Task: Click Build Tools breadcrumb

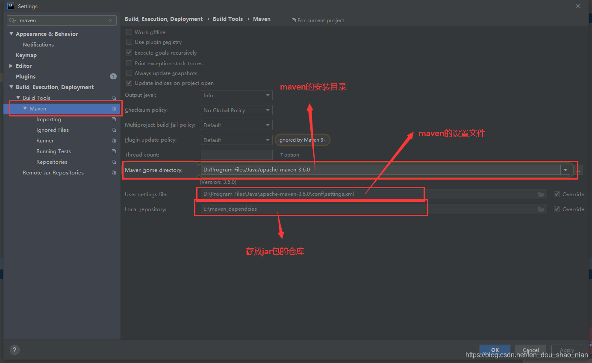Action: (228, 19)
